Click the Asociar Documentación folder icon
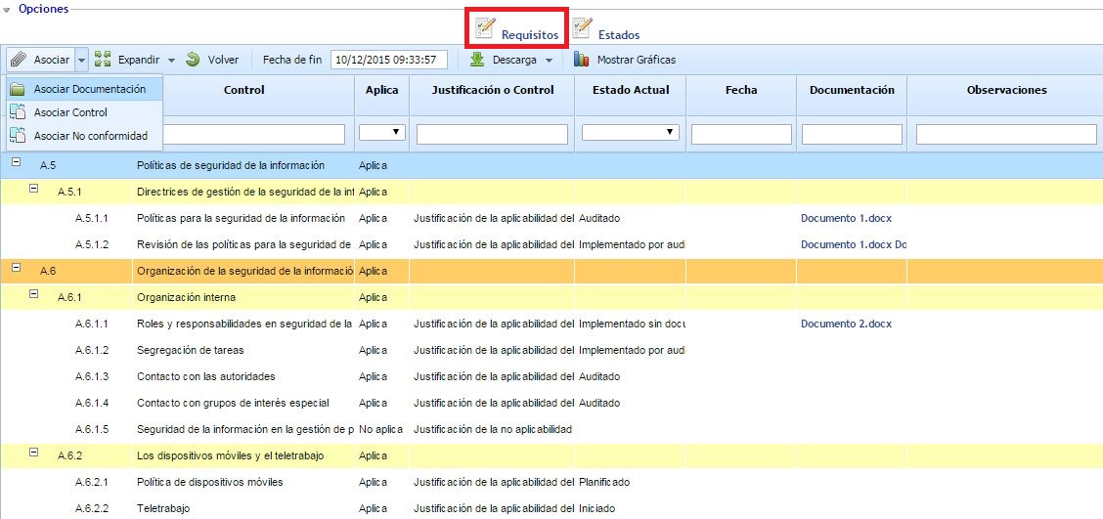 click(18, 89)
